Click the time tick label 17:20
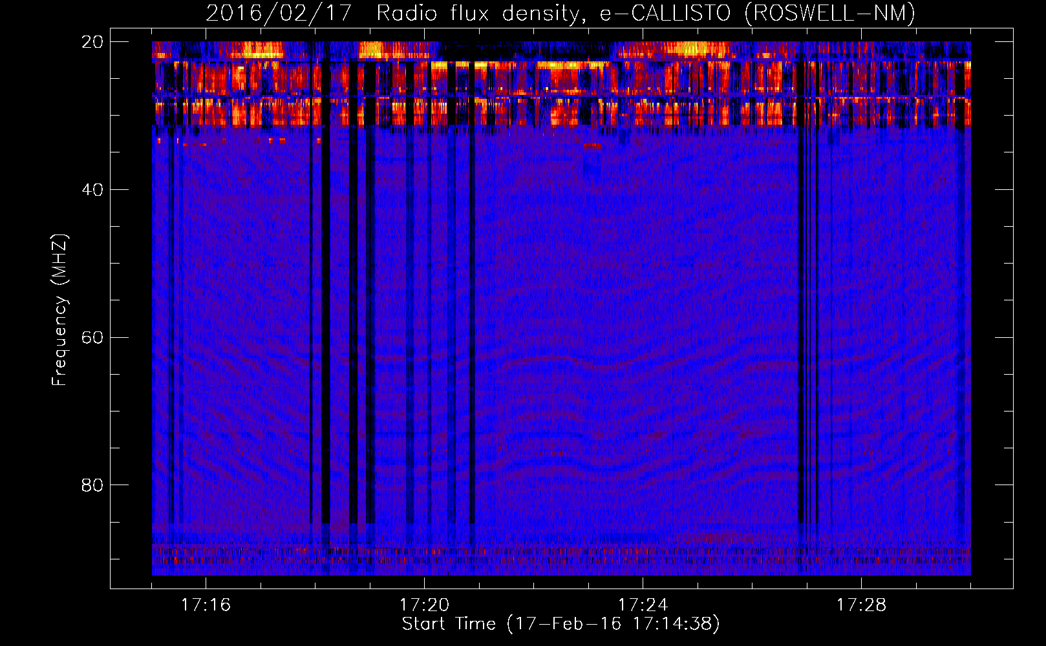 tap(424, 605)
